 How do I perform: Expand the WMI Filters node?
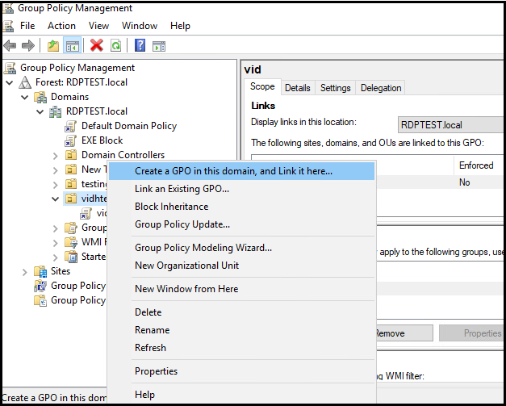click(56, 243)
